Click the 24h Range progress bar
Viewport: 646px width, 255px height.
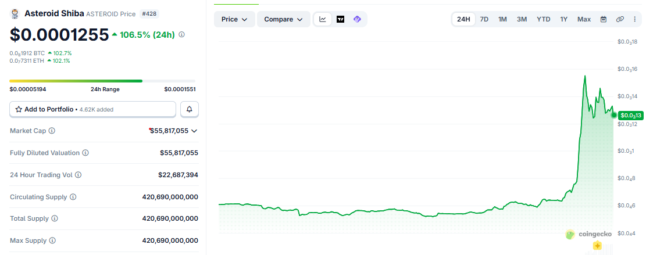coord(102,81)
